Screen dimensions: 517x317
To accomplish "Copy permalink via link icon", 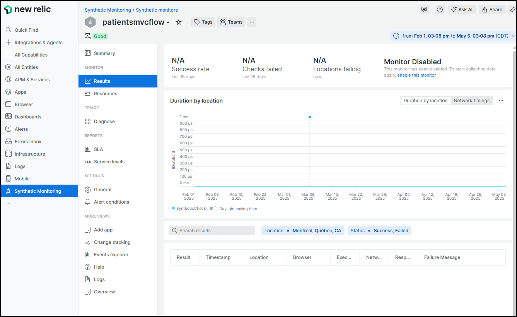I will (513, 10).
